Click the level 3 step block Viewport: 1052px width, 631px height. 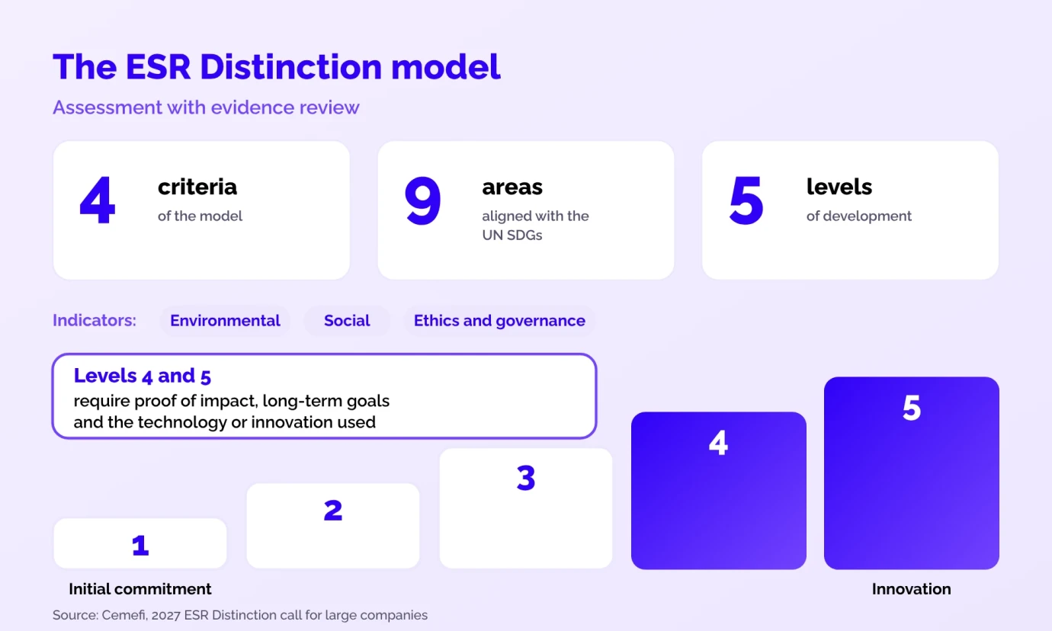click(526, 508)
